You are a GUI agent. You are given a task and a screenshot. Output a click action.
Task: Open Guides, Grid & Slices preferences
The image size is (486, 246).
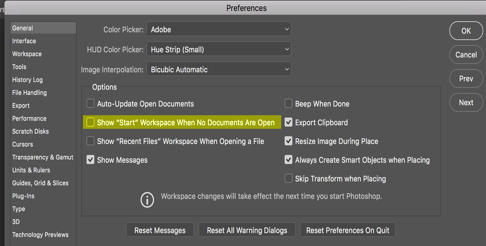(40, 183)
